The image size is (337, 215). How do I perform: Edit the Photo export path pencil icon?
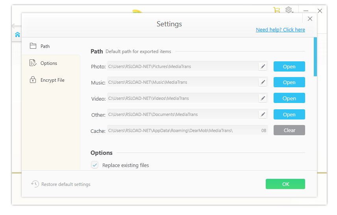[263, 66]
